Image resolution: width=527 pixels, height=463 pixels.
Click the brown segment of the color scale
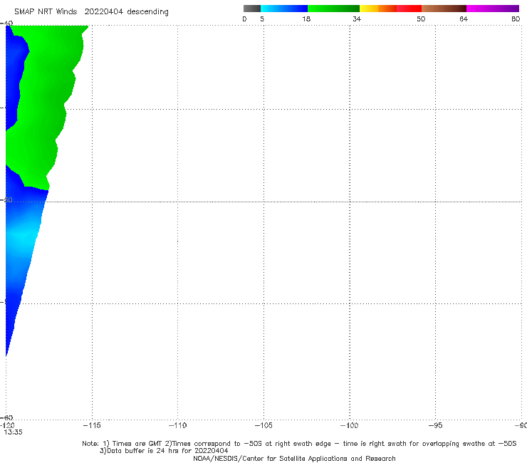[444, 9]
